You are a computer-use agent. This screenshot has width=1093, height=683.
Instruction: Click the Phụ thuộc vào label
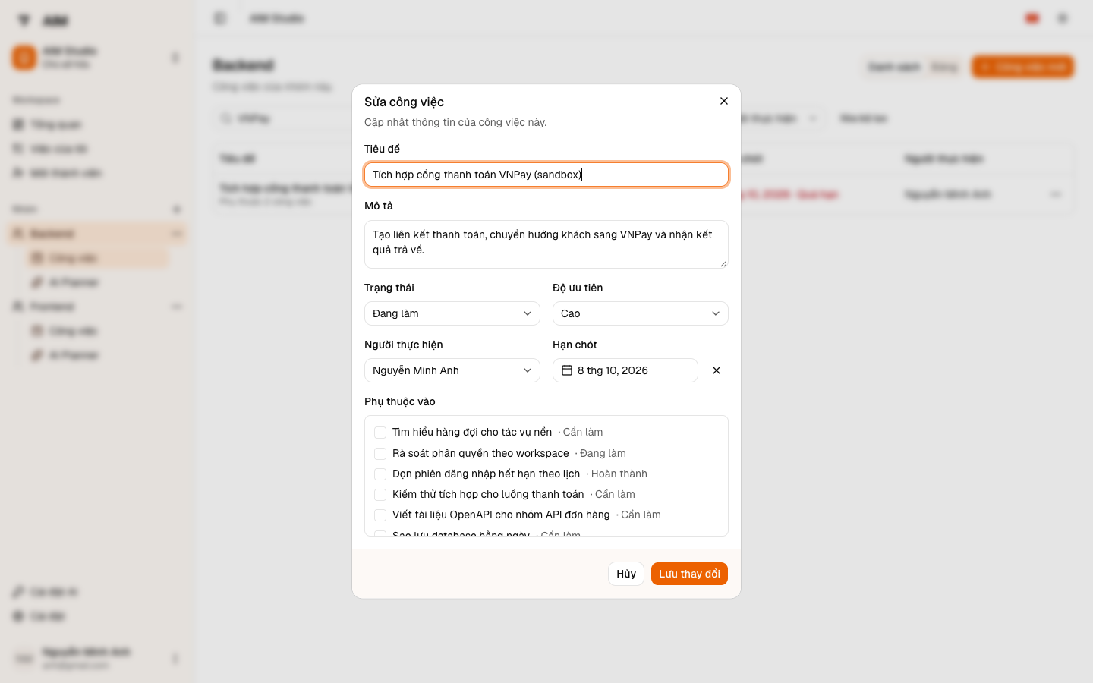(x=400, y=401)
